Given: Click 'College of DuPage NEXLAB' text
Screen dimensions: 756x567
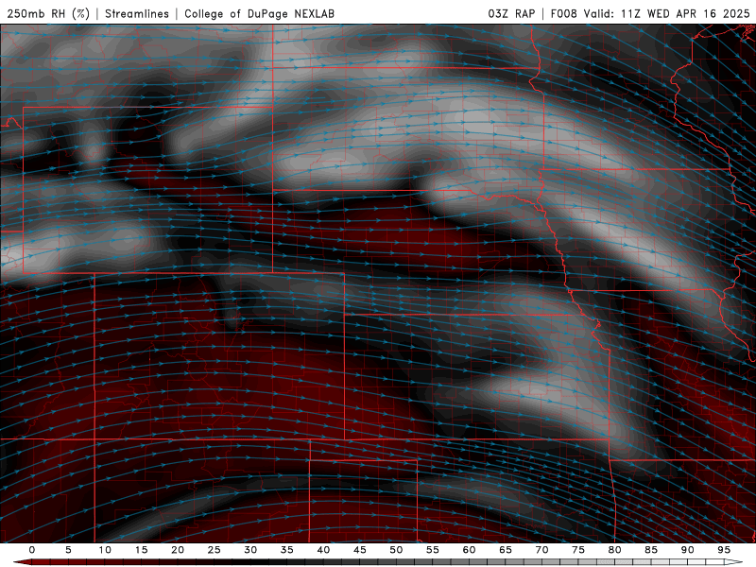Looking at the screenshot, I should [259, 13].
